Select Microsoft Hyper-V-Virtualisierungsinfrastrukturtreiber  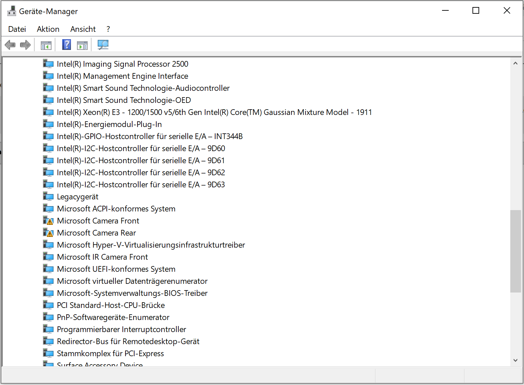151,245
